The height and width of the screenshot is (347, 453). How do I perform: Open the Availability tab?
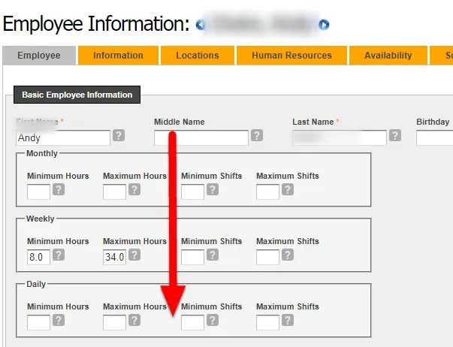(388, 55)
